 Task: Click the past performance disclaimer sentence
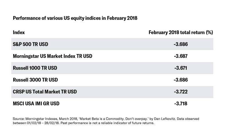[x=107, y=123]
